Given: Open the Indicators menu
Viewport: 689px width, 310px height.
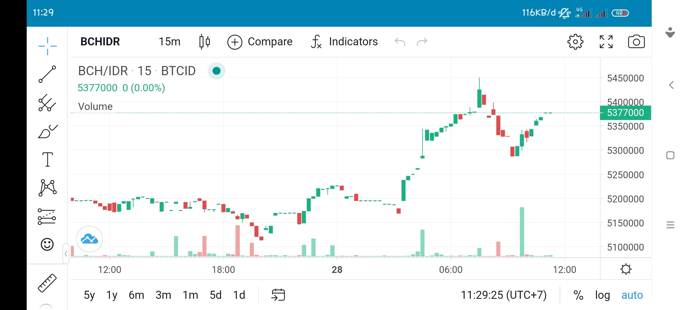Looking at the screenshot, I should 344,42.
